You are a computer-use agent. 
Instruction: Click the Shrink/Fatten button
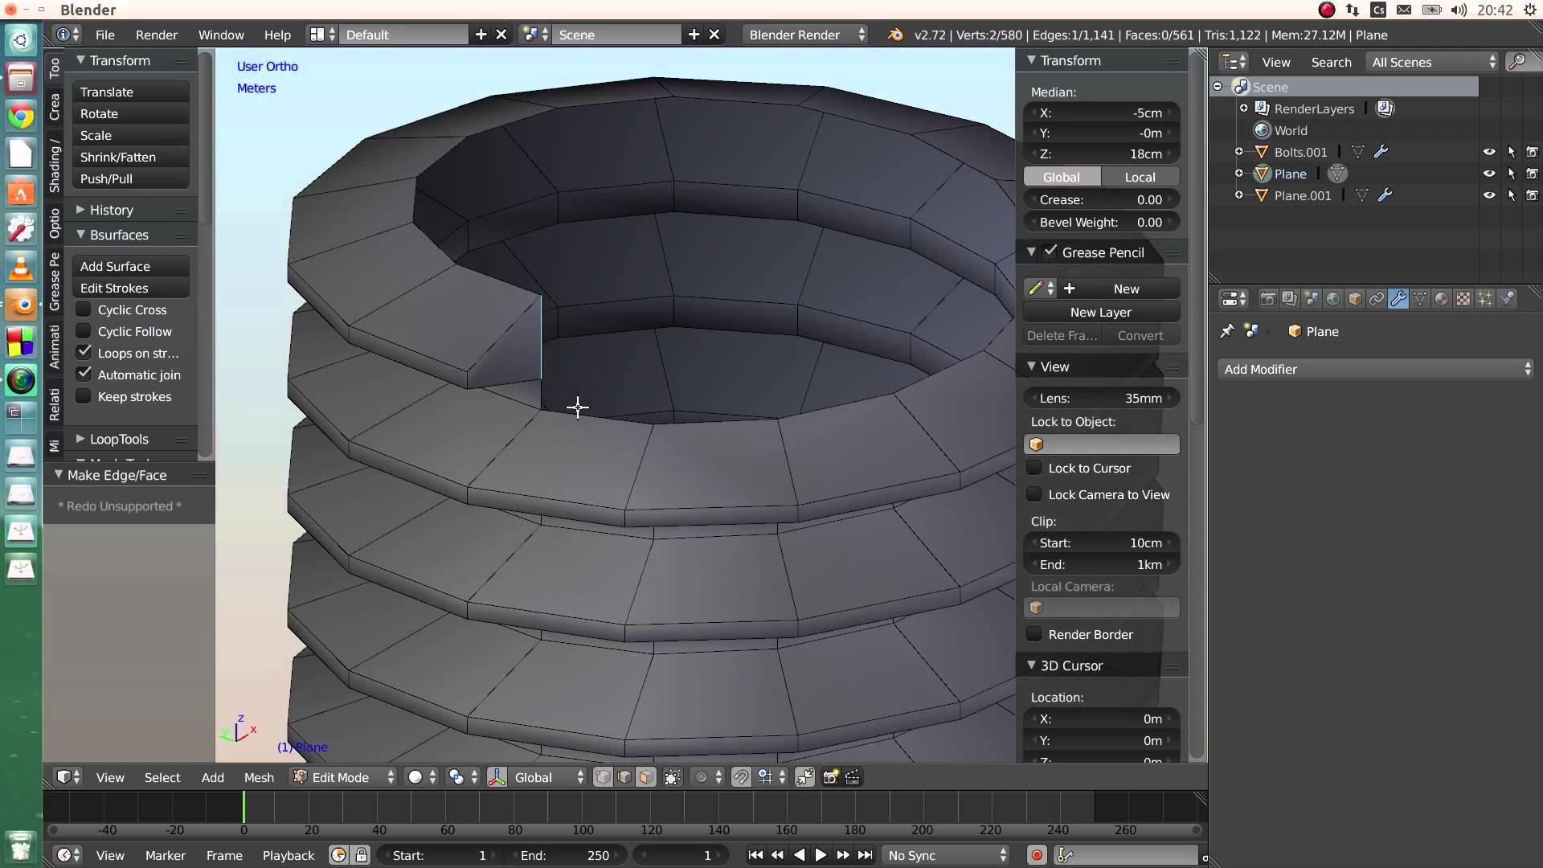click(x=131, y=157)
